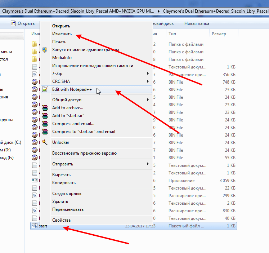Click the Новая папка toolbar button
Viewport: 269px width, 253px height.
[x=197, y=23]
